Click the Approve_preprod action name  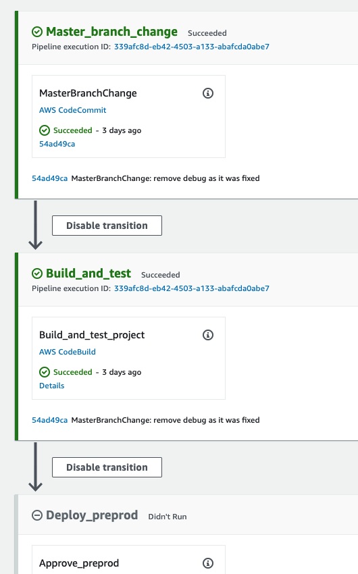point(79,563)
